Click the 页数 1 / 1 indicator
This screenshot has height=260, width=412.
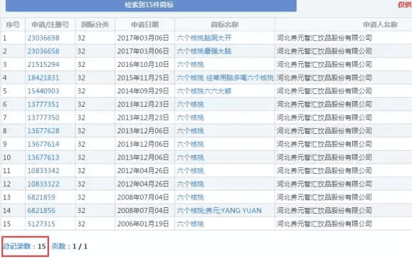[x=70, y=246]
